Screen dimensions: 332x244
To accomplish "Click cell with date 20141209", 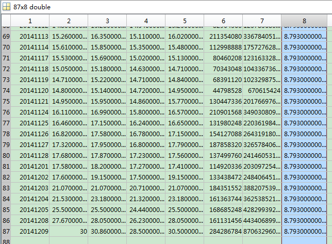I will pyautogui.click(x=30, y=231).
